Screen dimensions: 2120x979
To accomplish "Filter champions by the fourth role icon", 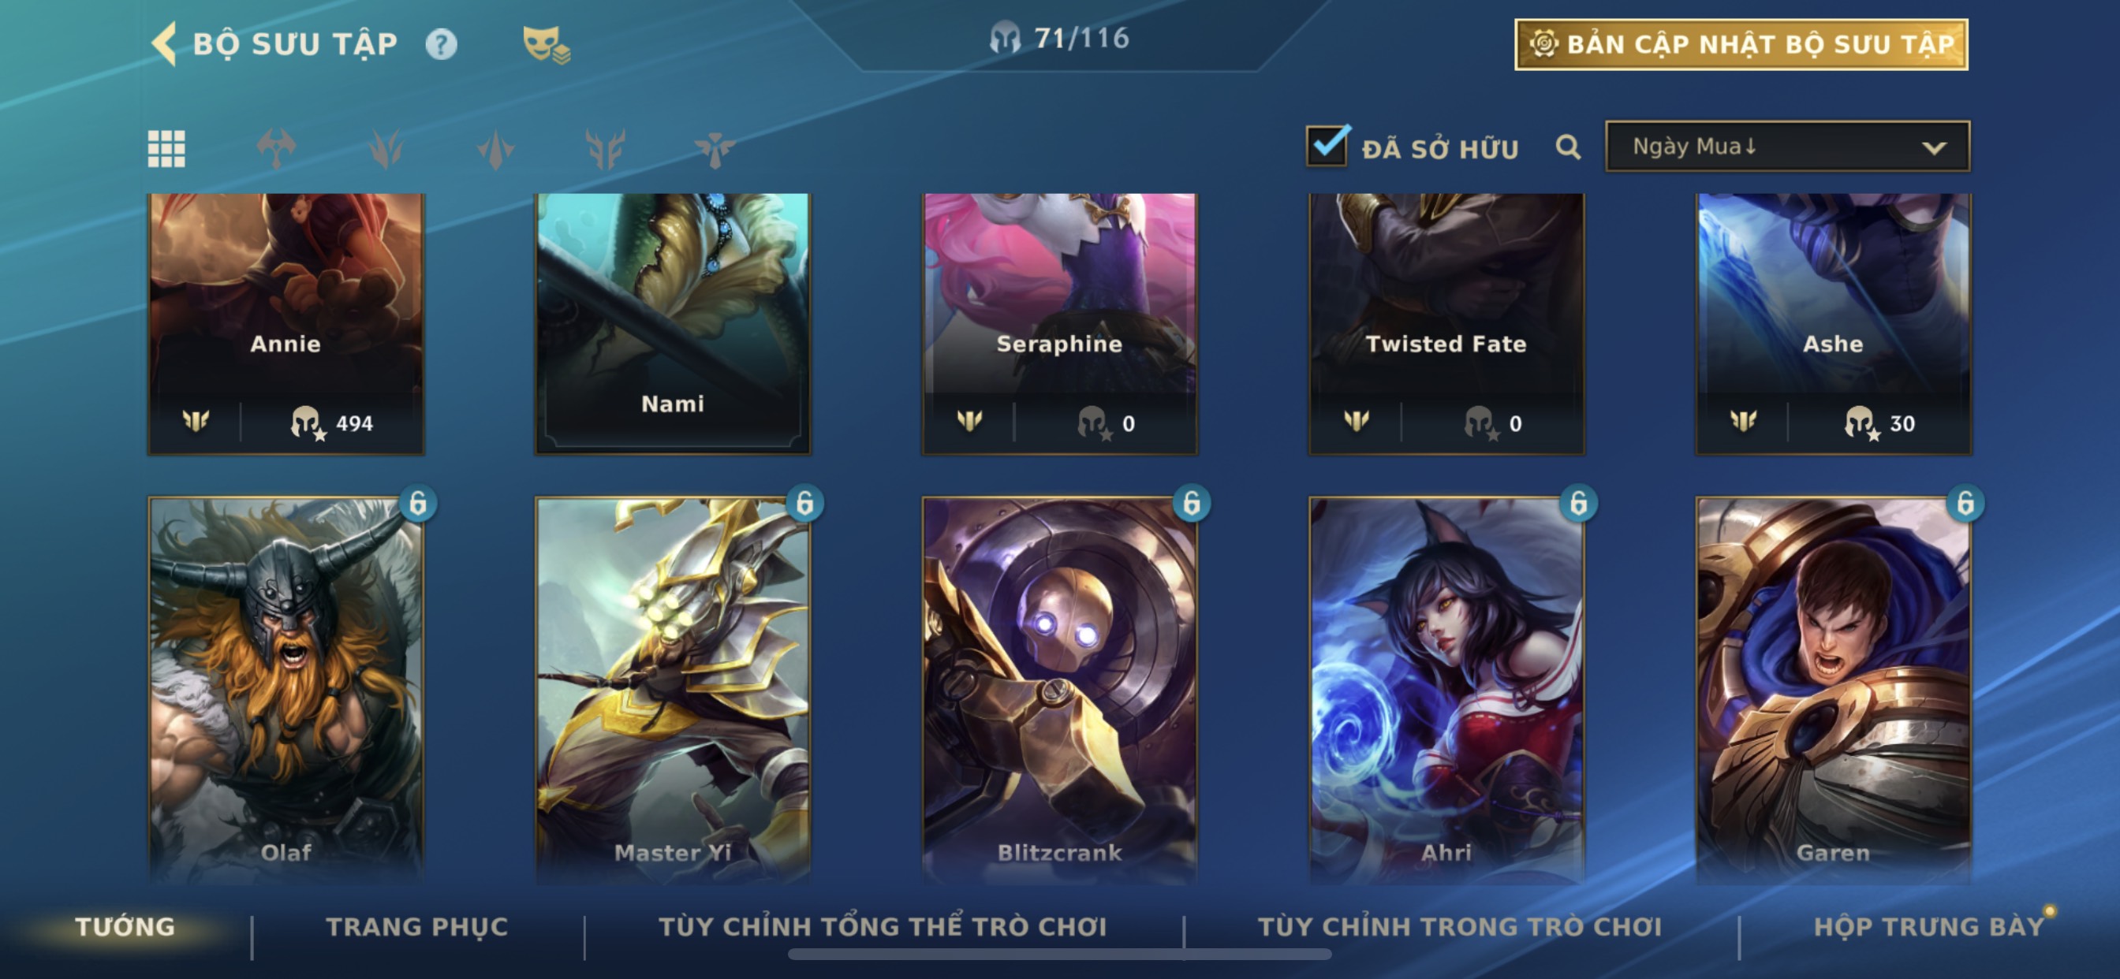I will tap(605, 149).
